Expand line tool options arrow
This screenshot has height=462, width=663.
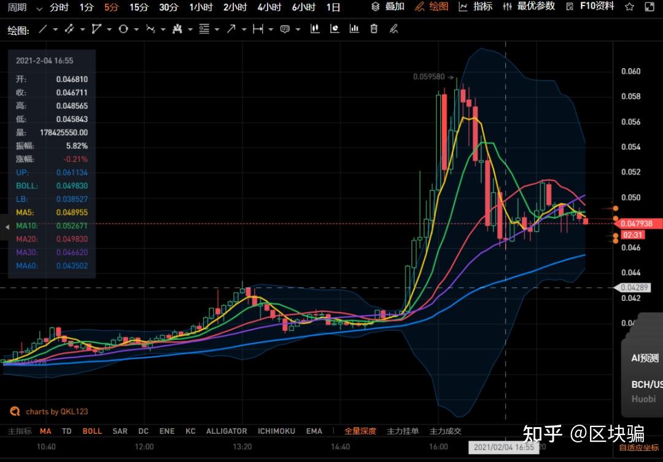point(55,29)
